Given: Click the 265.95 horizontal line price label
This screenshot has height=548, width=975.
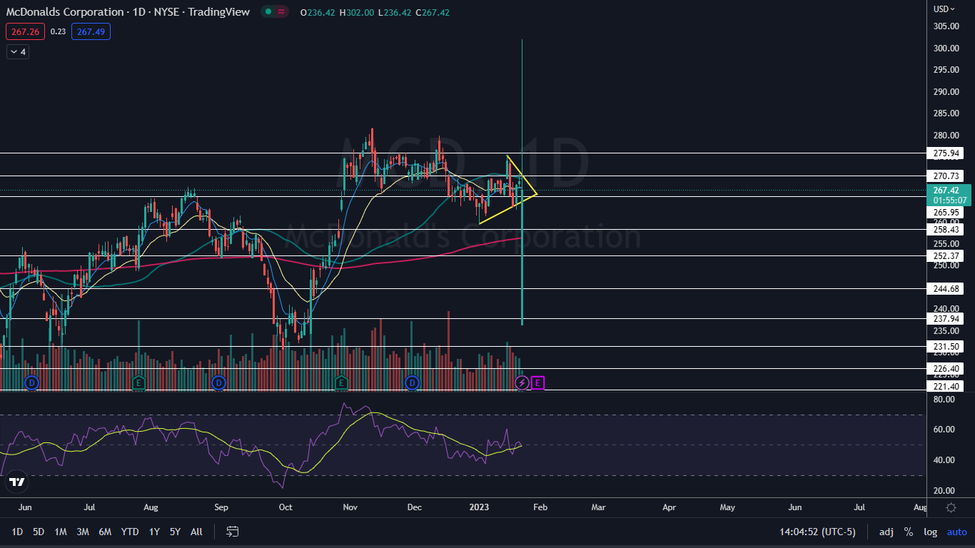Looking at the screenshot, I should [x=945, y=212].
